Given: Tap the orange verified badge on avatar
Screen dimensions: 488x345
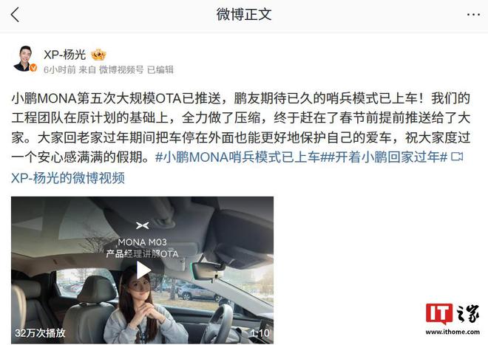Looking at the screenshot, I should 33,67.
